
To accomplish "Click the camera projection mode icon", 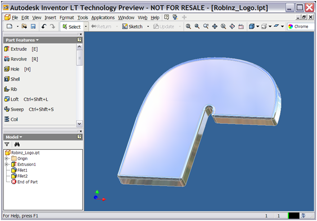I will point(264,26).
